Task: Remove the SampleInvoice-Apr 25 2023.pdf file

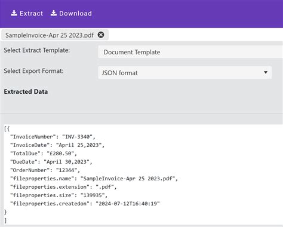Action: coord(101,35)
